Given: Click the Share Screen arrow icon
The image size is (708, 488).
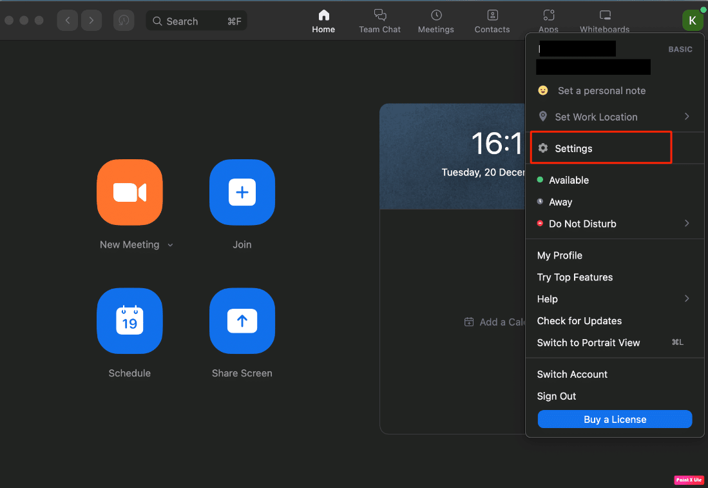Looking at the screenshot, I should 242,321.
